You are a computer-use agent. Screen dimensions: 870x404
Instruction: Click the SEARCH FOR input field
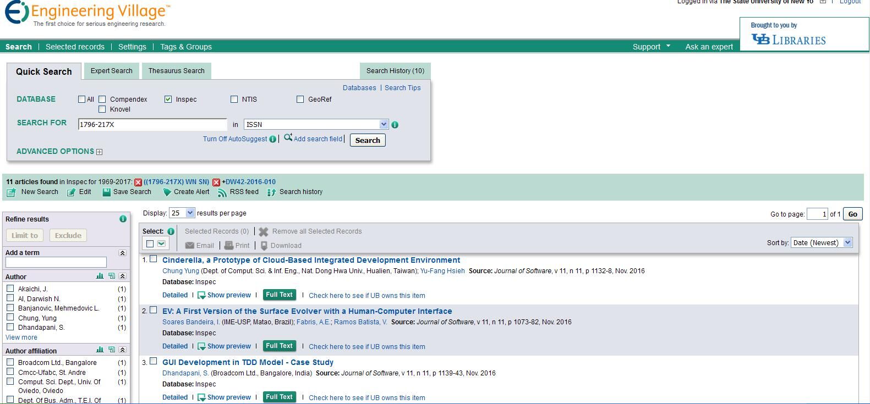[x=152, y=125]
